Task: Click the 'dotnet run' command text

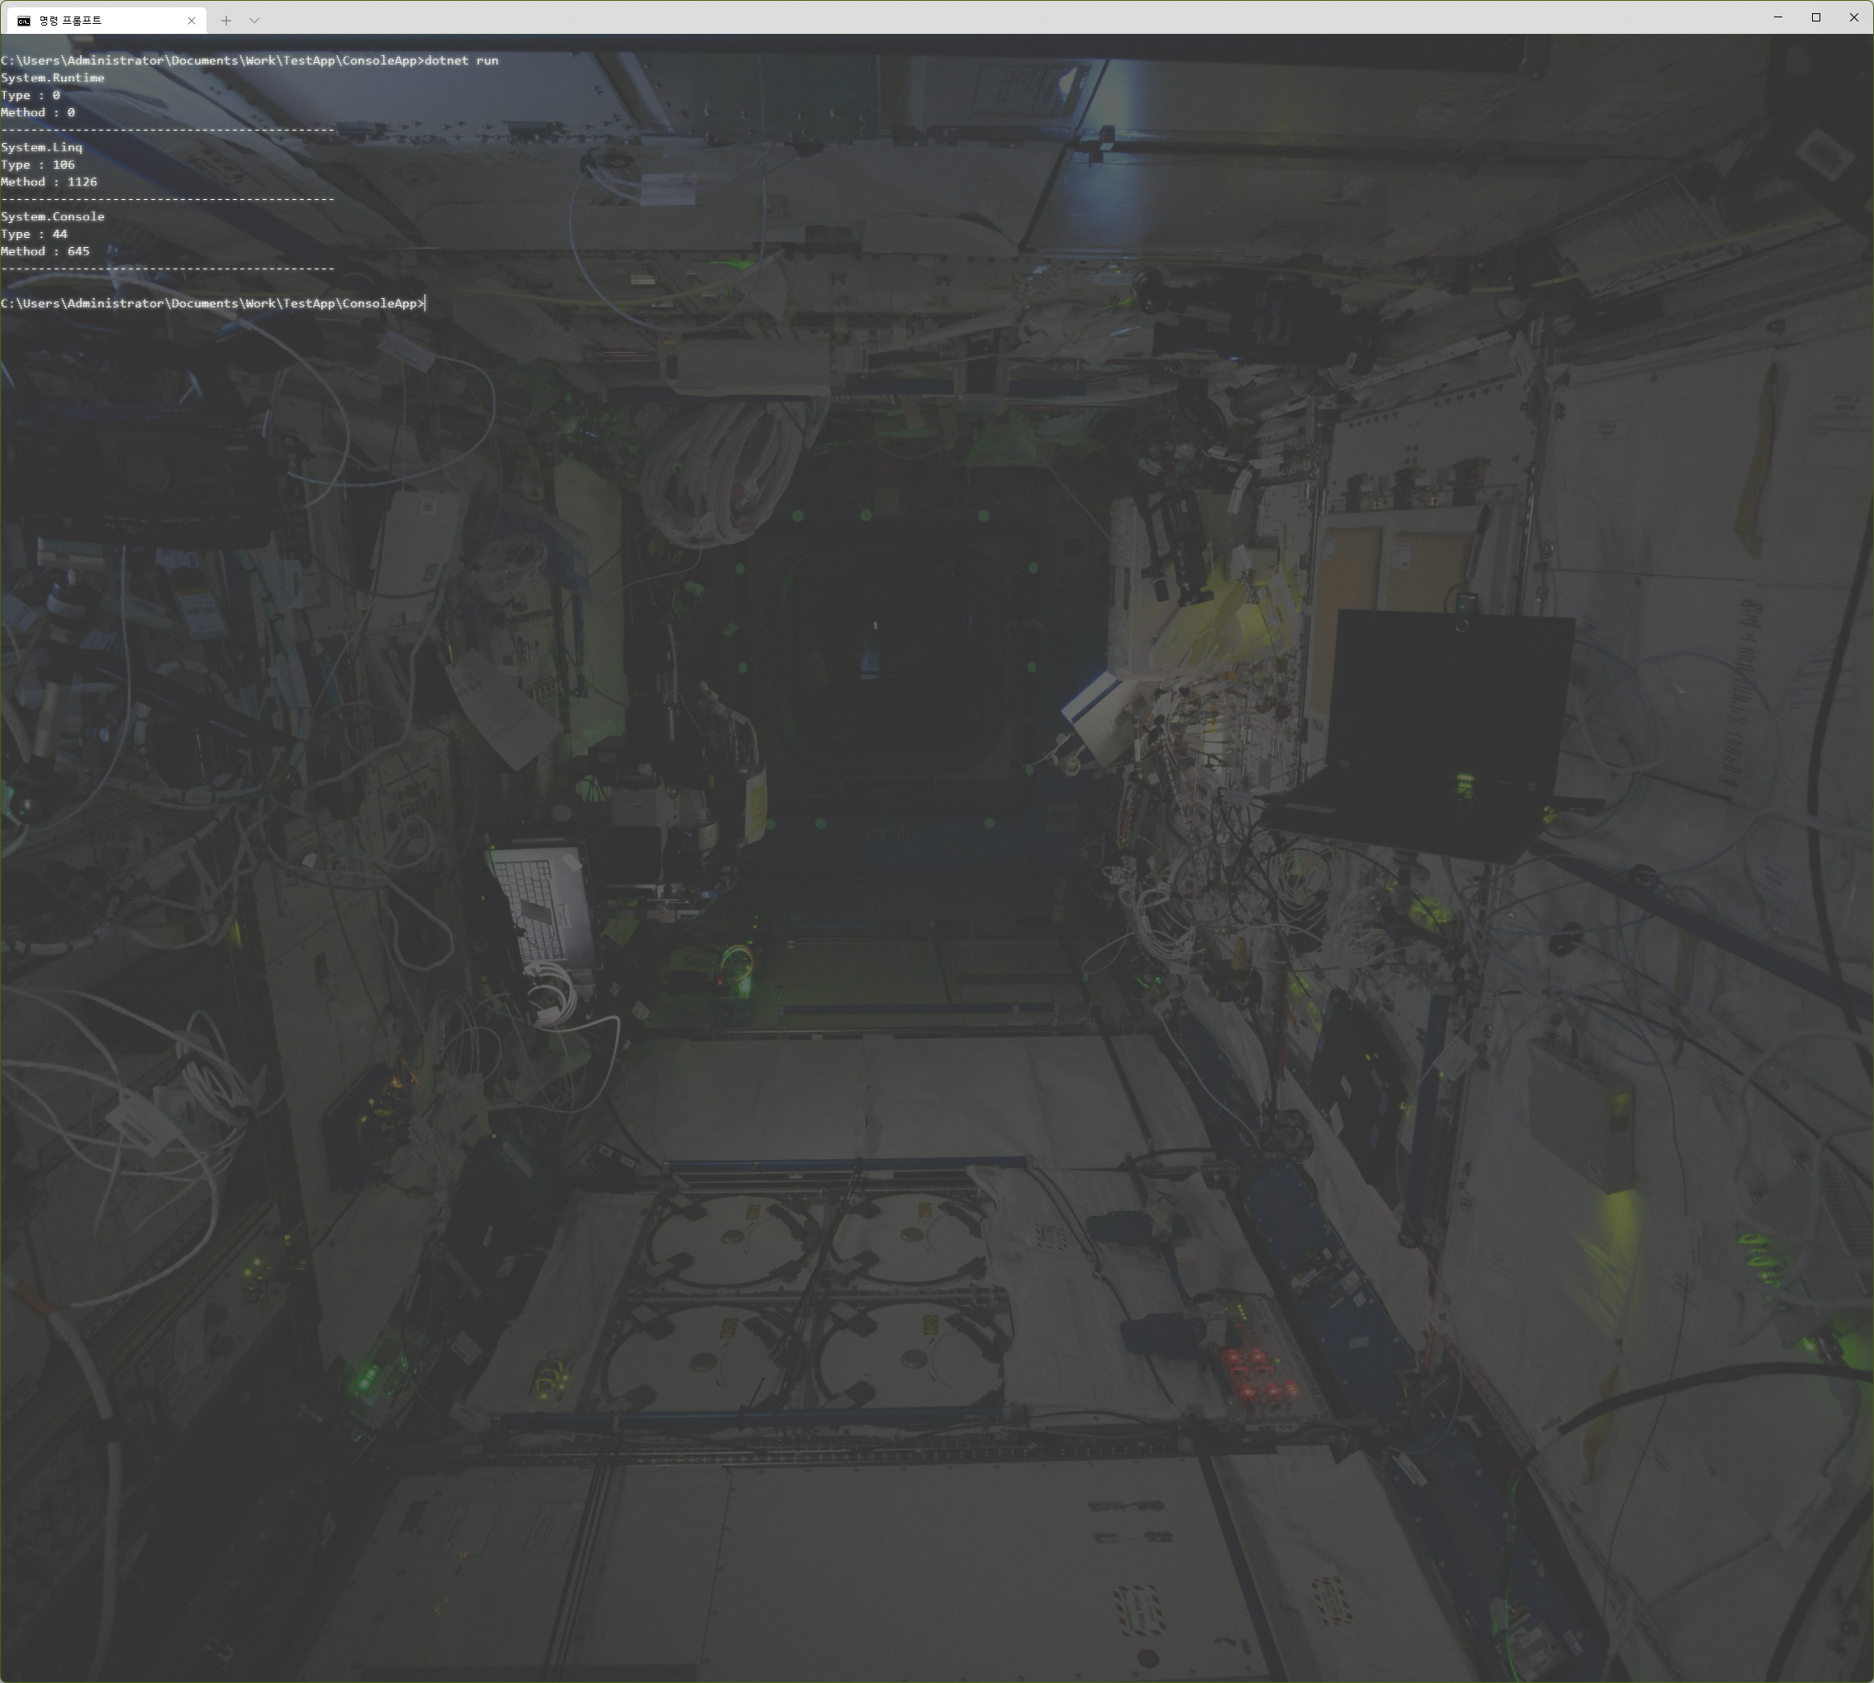Action: (x=462, y=60)
